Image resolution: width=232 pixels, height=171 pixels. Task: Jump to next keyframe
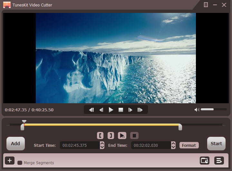(x=140, y=110)
